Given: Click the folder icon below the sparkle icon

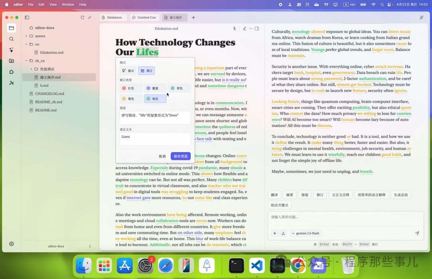Looking at the screenshot, I should 11,61.
